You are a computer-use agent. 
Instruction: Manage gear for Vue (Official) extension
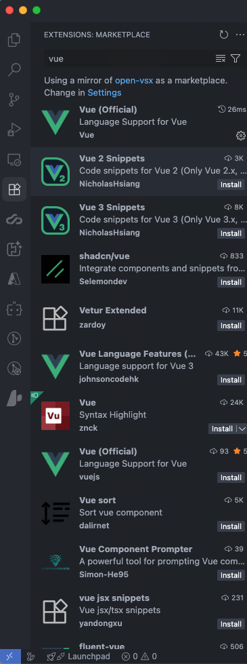click(x=241, y=136)
